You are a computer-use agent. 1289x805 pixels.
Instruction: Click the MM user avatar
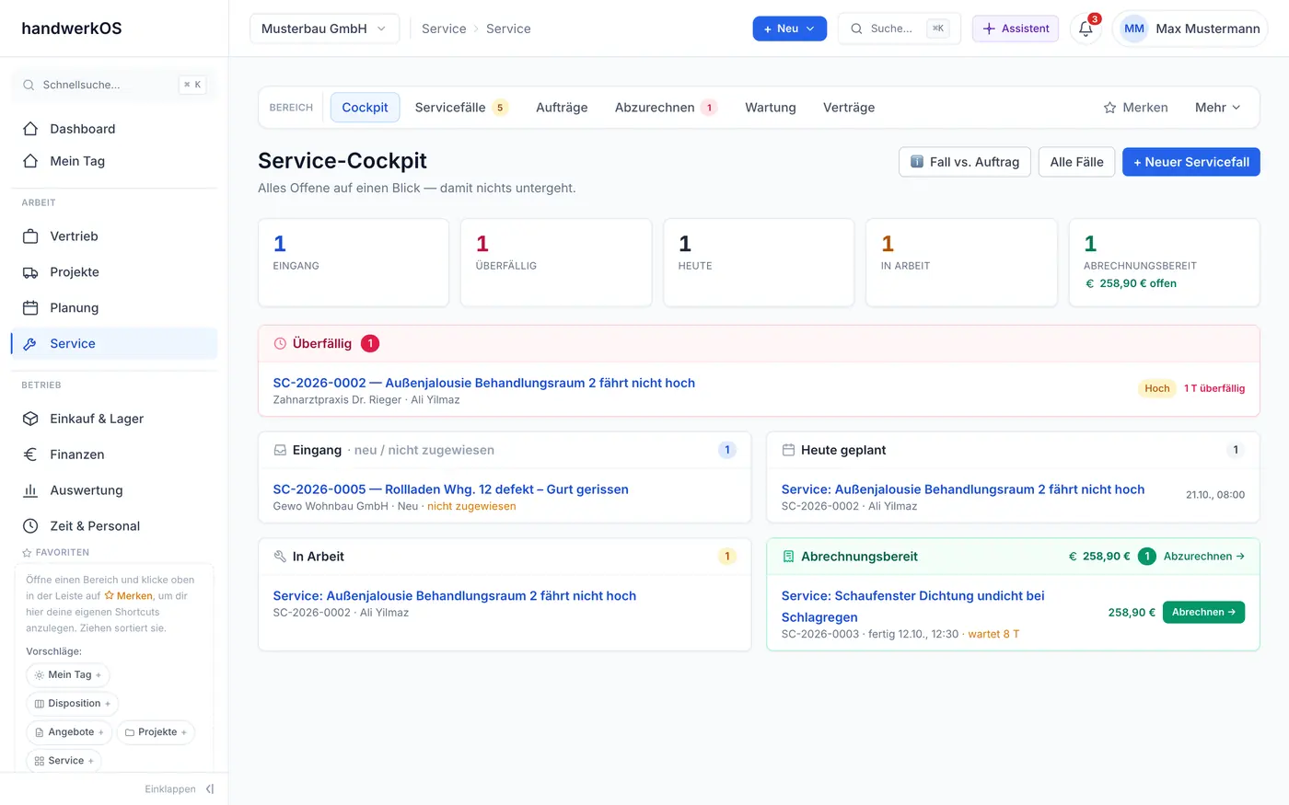[1134, 29]
